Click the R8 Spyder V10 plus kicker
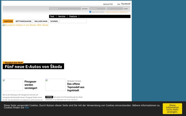Screen dimensions: 186x116 (74, 81)
